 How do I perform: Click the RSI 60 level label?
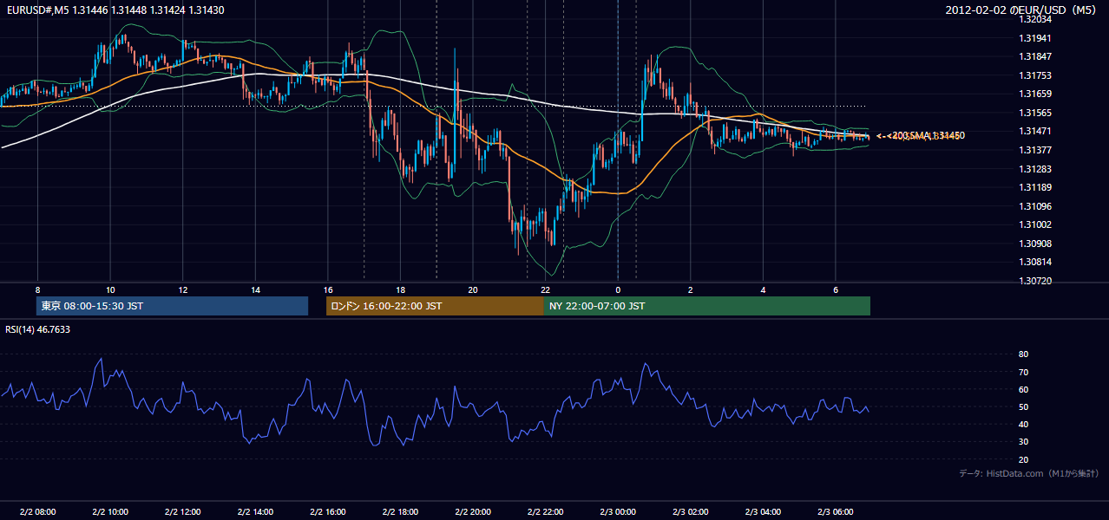(x=1023, y=389)
